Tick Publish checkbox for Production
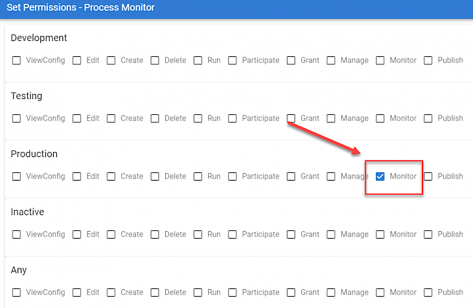This screenshot has width=473, height=308. [428, 176]
